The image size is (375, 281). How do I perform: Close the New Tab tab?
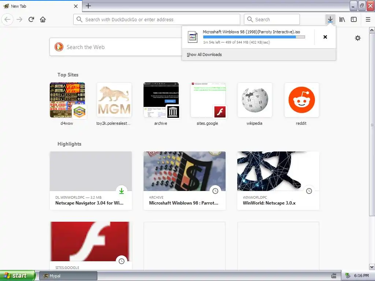point(75,6)
